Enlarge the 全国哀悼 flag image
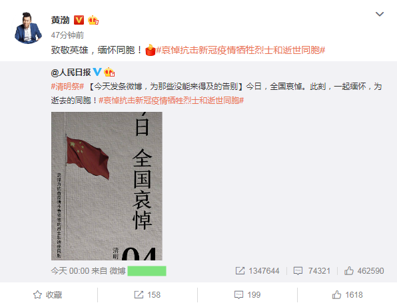The image size is (397, 307). point(107,186)
